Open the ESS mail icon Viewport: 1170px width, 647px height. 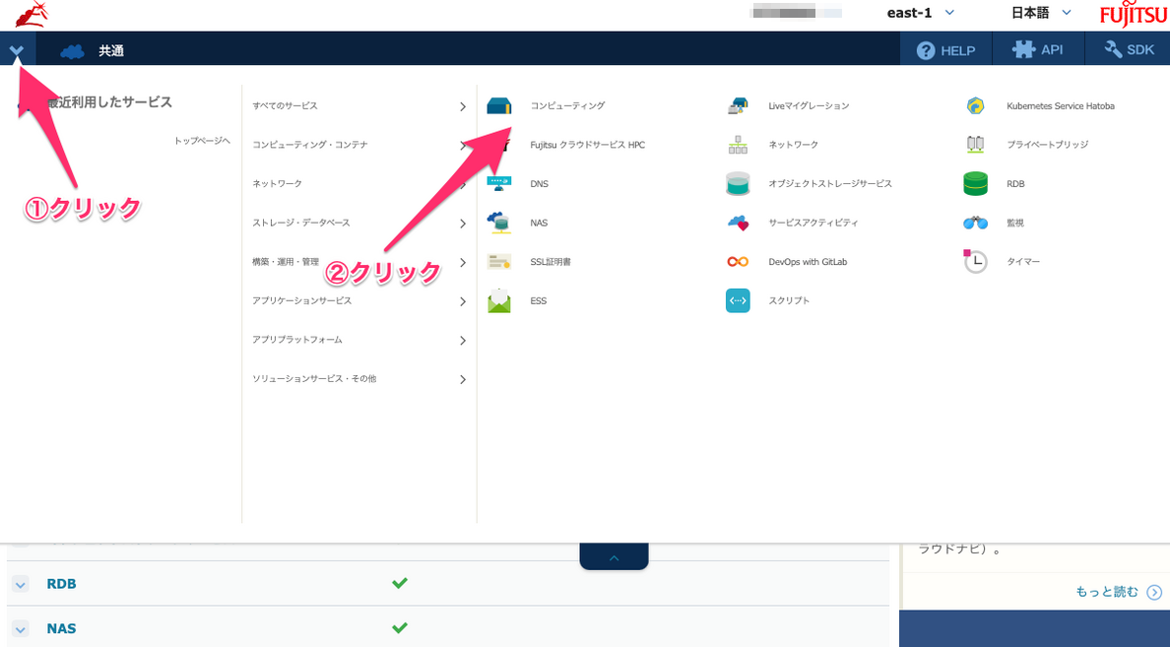click(x=499, y=300)
